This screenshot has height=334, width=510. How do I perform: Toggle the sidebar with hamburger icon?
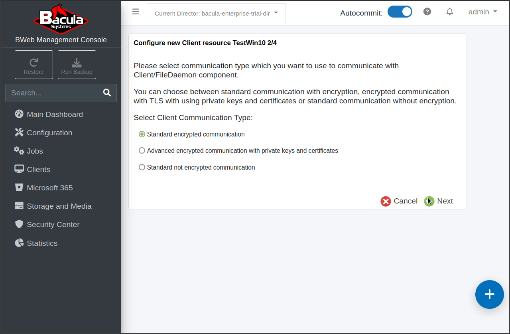tap(136, 12)
